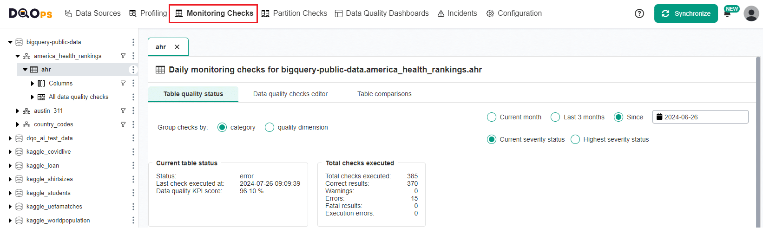Click the Synchronize button
Screen dimensions: 763x228
coord(686,13)
